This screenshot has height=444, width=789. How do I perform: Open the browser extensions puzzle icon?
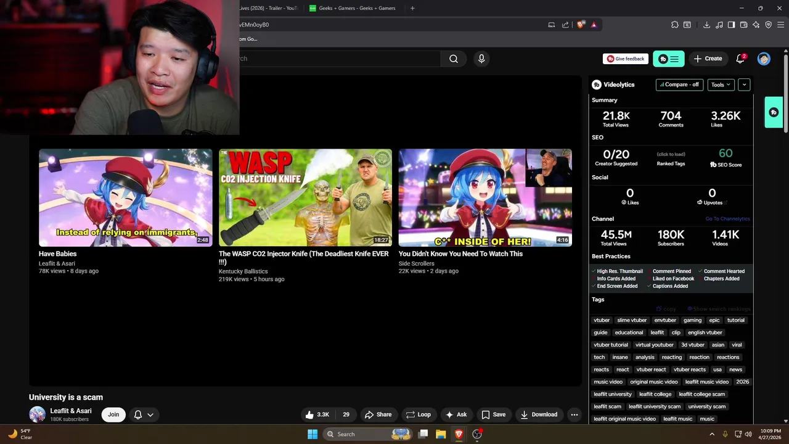point(675,25)
